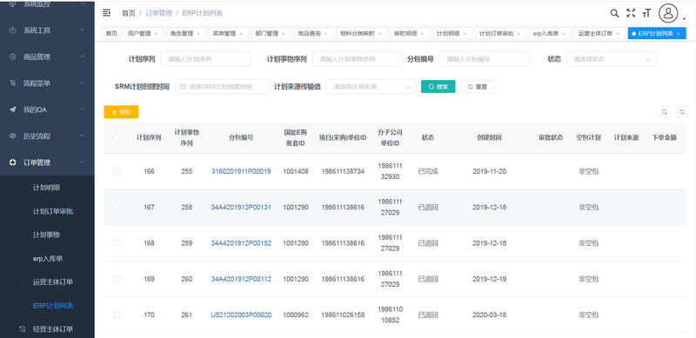Expand the 商品管理 sidebar menu
This screenshot has height=338, width=696.
[83, 56]
